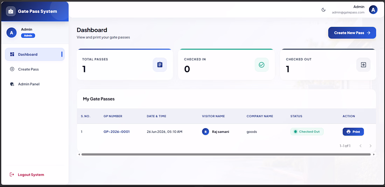Image resolution: width=385 pixels, height=187 pixels.
Task: Click the Checked In count card
Action: coord(226,64)
